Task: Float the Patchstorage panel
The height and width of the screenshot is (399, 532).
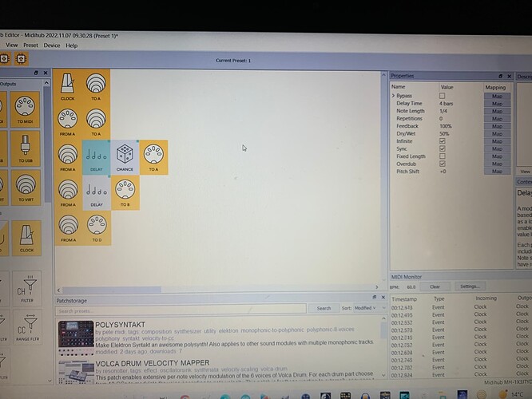Action: click(x=375, y=298)
